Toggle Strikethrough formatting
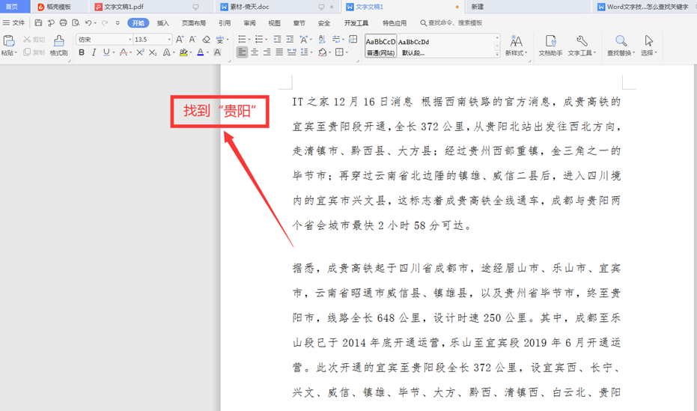The height and width of the screenshot is (411, 697). click(x=123, y=52)
